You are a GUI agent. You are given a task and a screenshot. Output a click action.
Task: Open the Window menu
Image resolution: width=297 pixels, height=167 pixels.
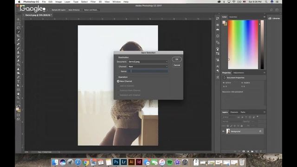(116, 2)
